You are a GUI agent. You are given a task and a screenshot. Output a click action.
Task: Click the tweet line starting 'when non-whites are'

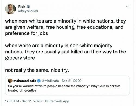(x=66, y=21)
